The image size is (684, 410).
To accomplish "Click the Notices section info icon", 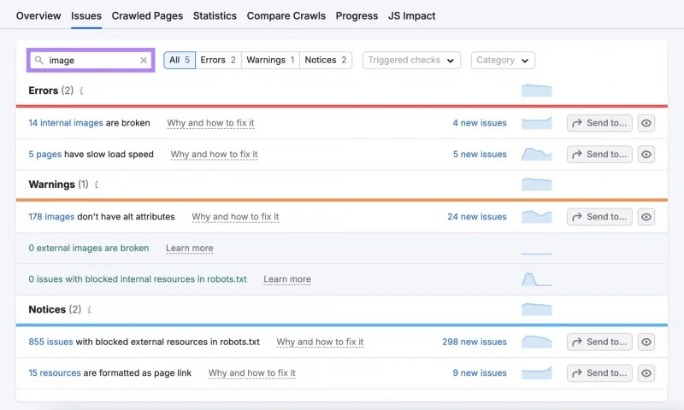I will [x=89, y=309].
